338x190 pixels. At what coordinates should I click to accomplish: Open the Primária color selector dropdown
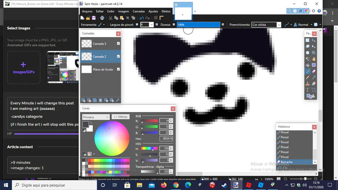coord(96,117)
